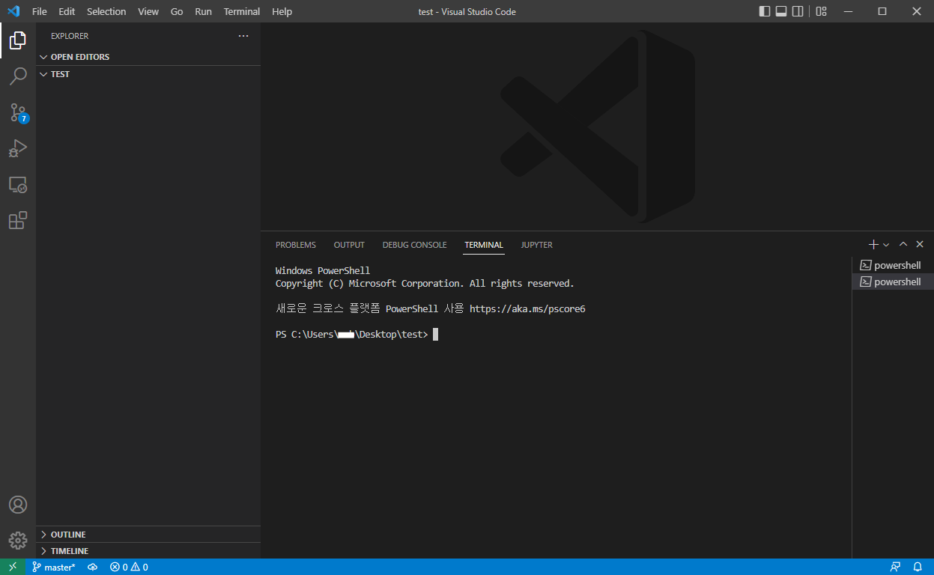Click the EXPLORER panel title
Screen dimensions: 934x575
70,36
